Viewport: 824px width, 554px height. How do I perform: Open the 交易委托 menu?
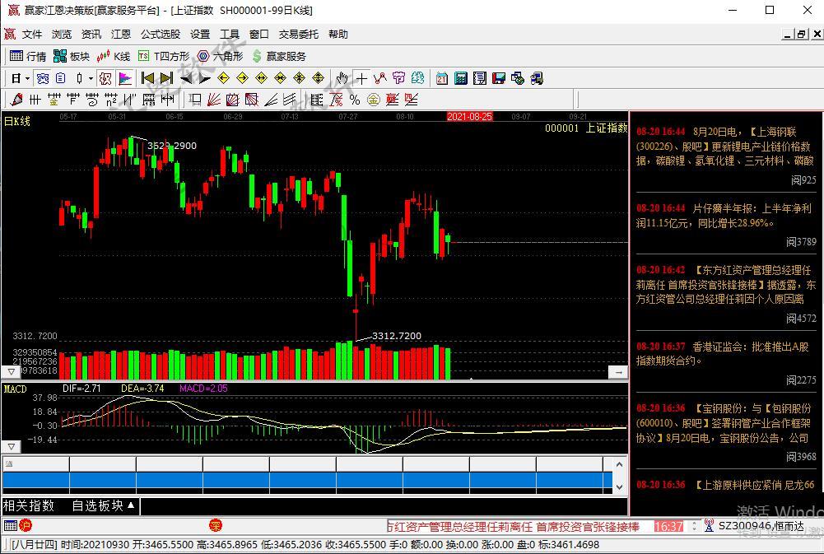point(298,34)
